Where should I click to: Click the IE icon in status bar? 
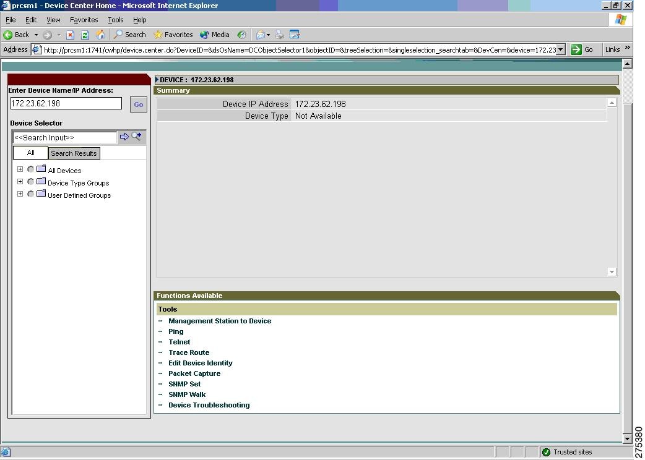point(6,452)
